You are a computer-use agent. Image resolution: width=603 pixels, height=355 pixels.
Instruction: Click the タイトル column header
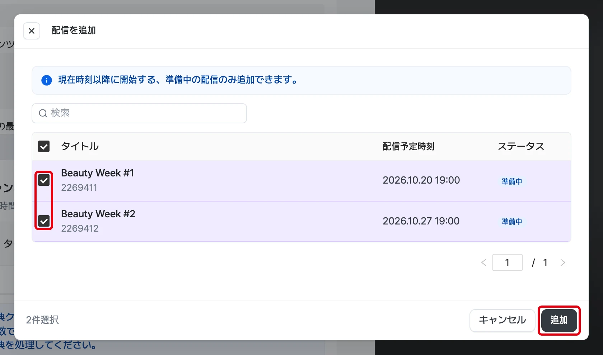pyautogui.click(x=80, y=146)
